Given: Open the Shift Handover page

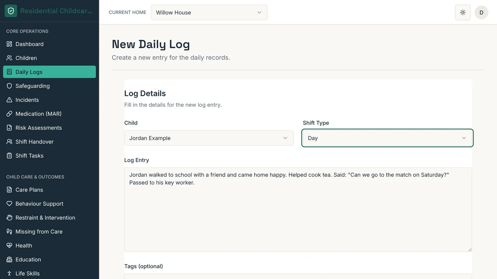Looking at the screenshot, I should 49,142.
